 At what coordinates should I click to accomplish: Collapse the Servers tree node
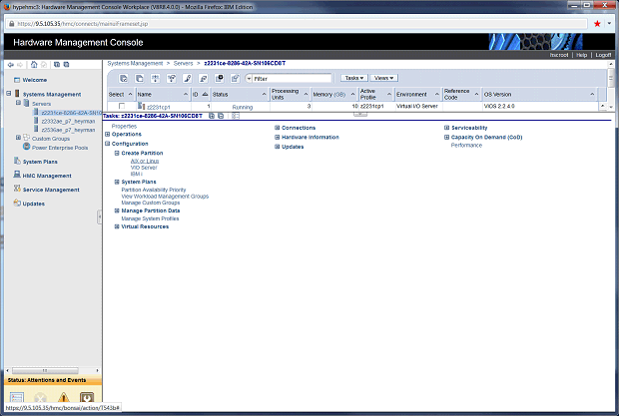[x=18, y=103]
